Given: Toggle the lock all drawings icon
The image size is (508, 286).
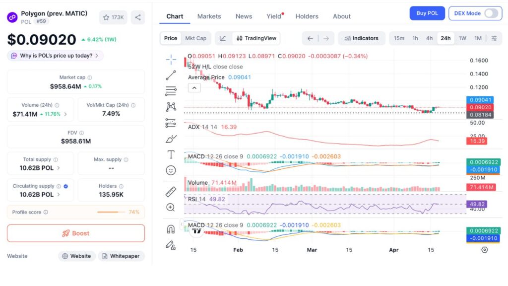Looking at the screenshot, I should pyautogui.click(x=171, y=244).
